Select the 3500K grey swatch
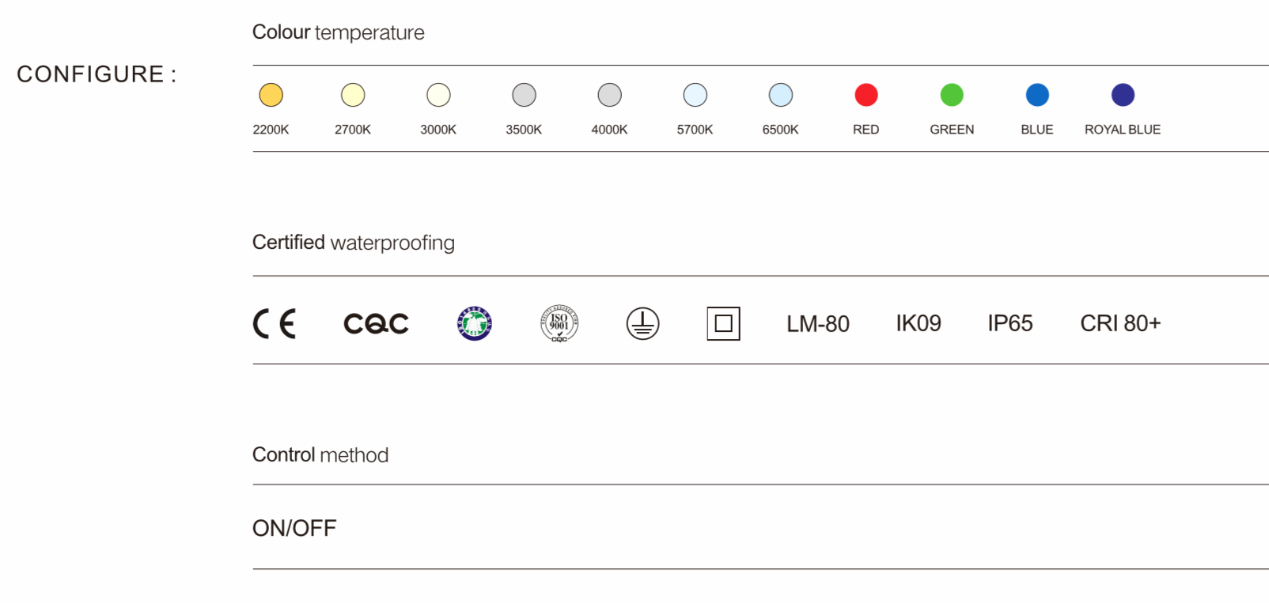The width and height of the screenshot is (1269, 603). click(524, 95)
